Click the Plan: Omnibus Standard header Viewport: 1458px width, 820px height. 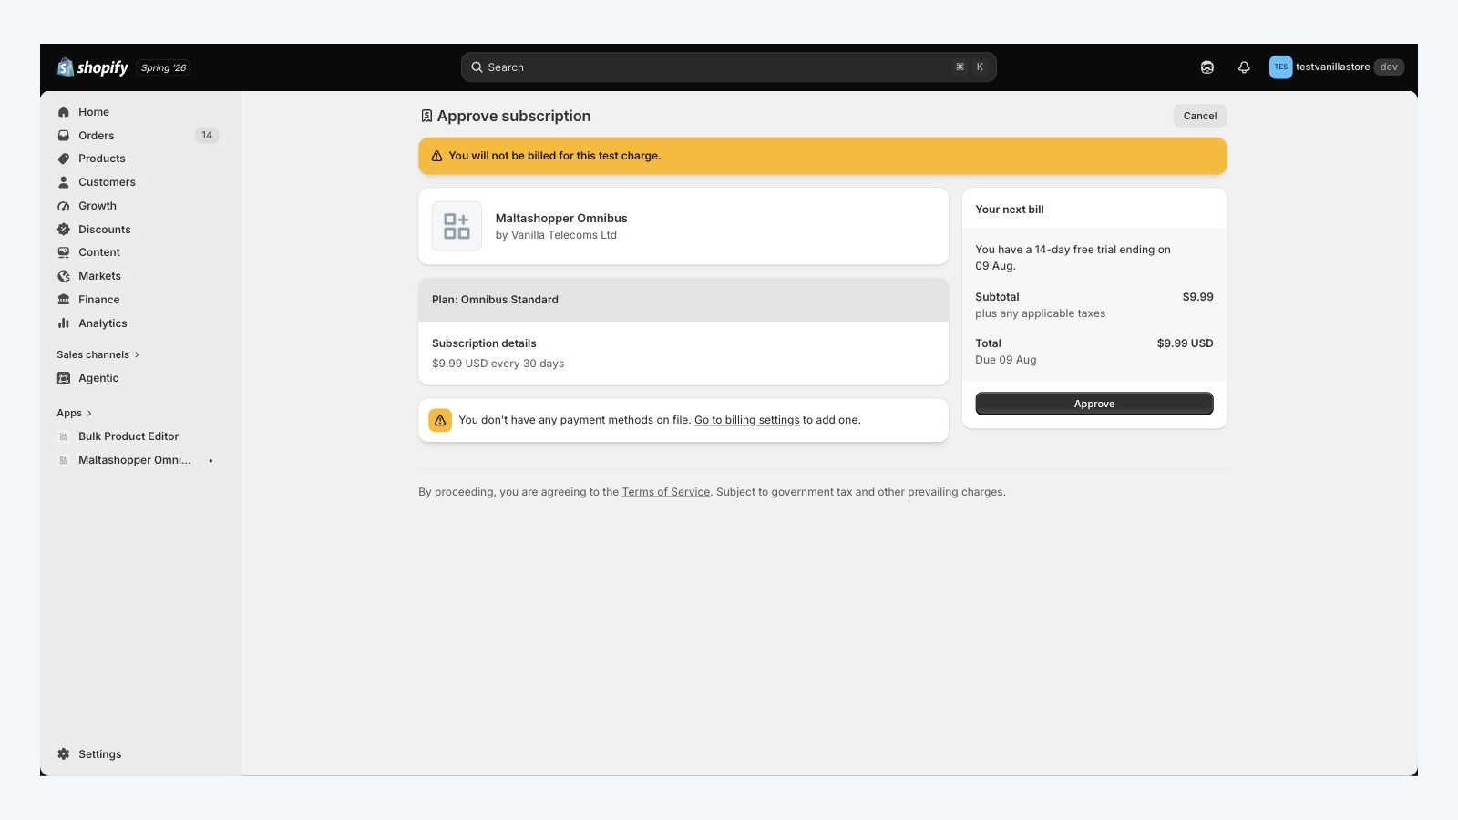(683, 300)
